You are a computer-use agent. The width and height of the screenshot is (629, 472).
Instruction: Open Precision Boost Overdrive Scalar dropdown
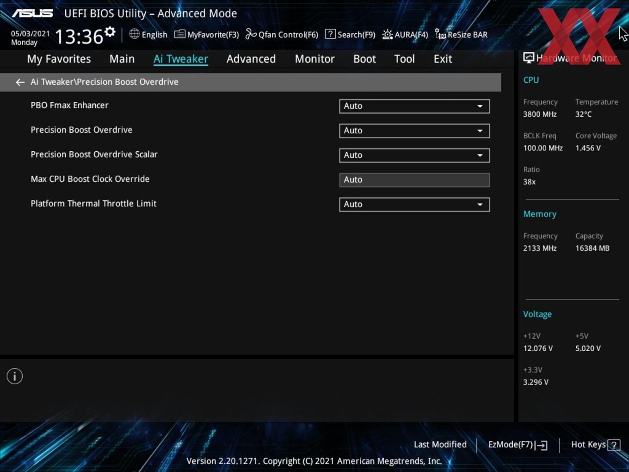pyautogui.click(x=414, y=155)
